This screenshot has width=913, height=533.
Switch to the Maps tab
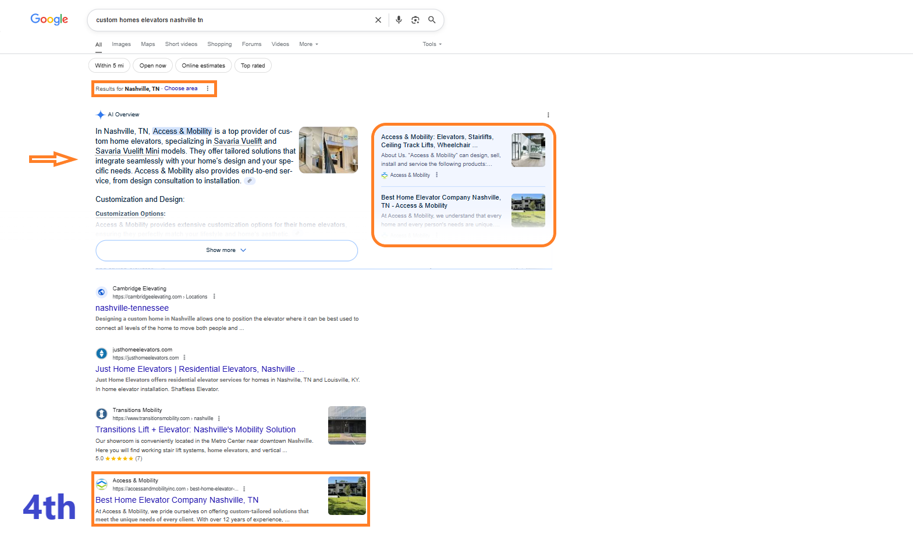pos(148,44)
